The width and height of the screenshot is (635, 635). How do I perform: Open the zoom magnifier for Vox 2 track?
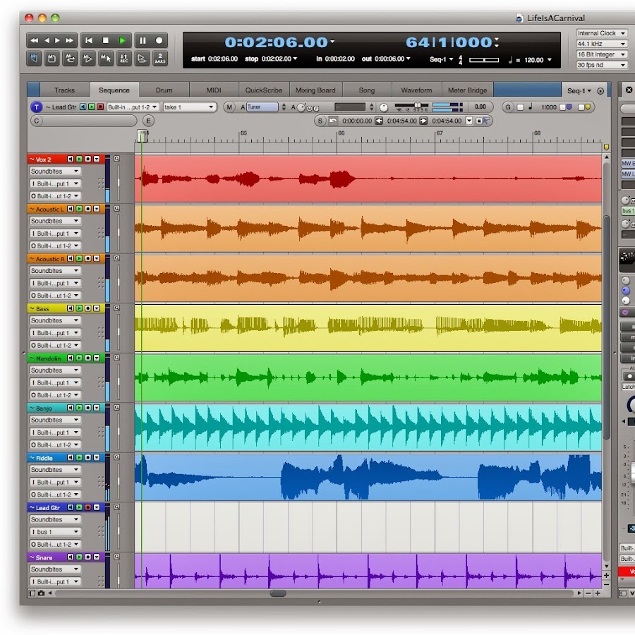(116, 159)
